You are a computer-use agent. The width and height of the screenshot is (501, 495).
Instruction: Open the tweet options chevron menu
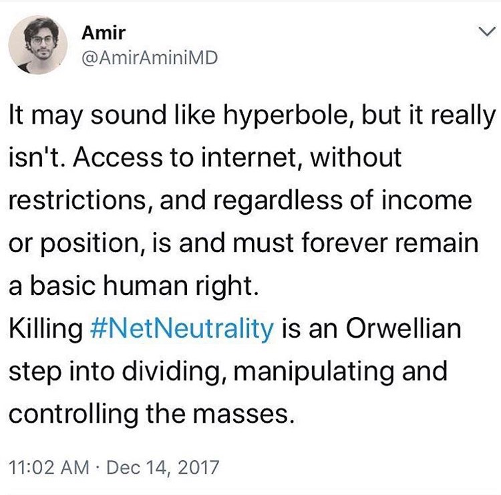tap(482, 30)
